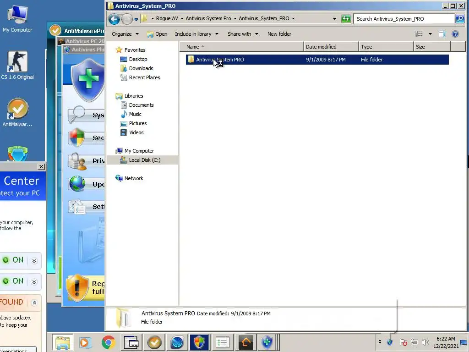Click Open in the Explorer toolbar
Image resolution: width=469 pixels, height=352 pixels.
pos(157,34)
